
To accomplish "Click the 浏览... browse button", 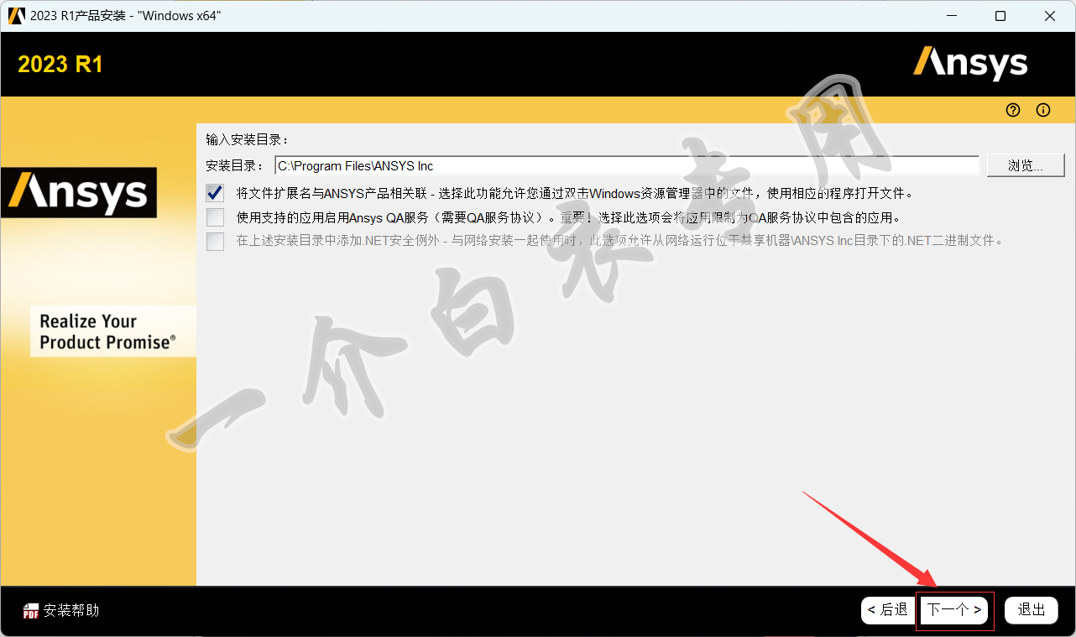I will coord(1026,165).
